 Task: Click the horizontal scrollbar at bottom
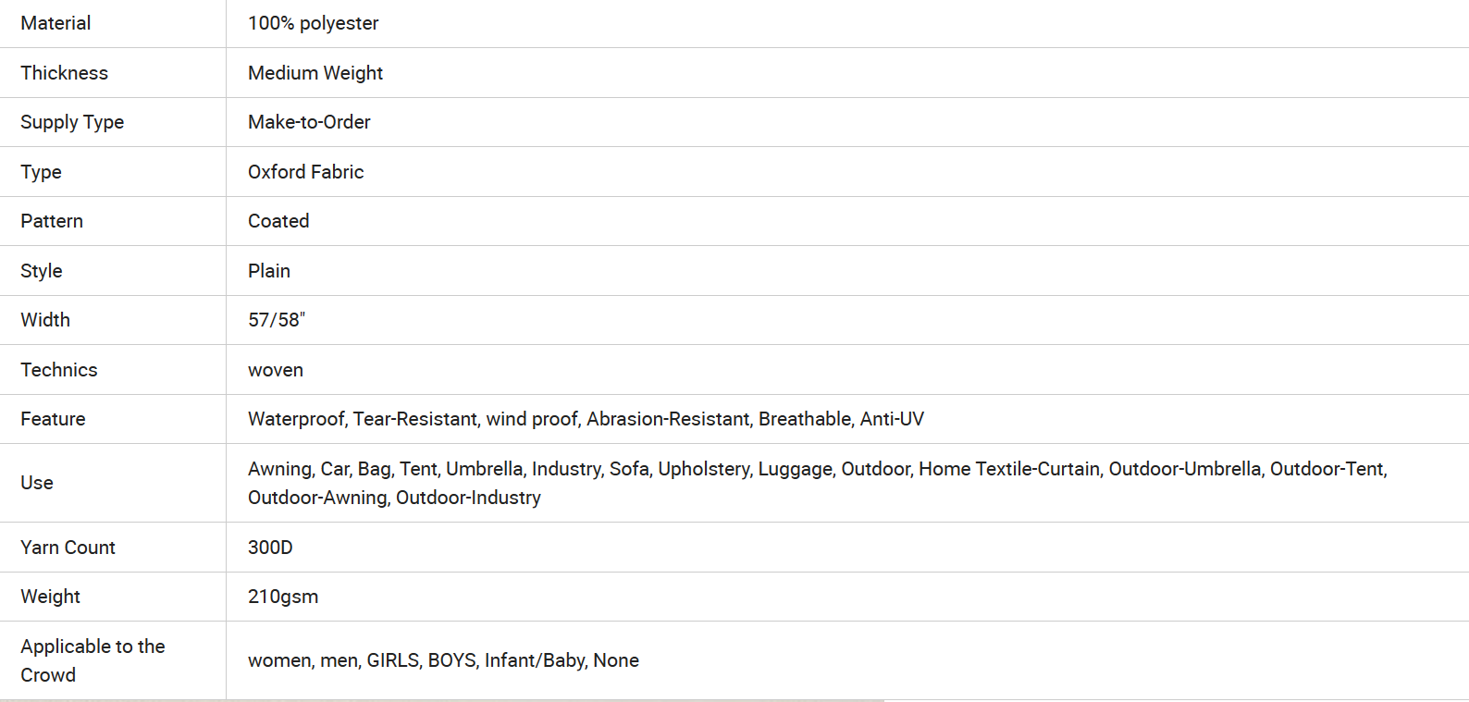442,700
